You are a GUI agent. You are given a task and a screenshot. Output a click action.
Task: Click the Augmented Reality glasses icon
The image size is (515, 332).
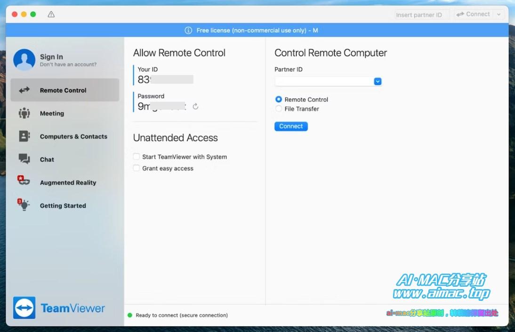tap(24, 180)
